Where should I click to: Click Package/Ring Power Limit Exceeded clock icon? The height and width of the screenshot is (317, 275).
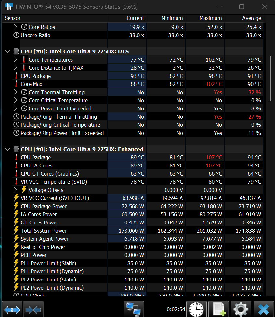coord(16,133)
